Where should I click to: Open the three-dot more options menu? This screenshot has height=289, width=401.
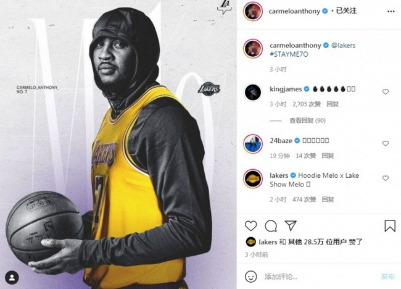pyautogui.click(x=391, y=12)
